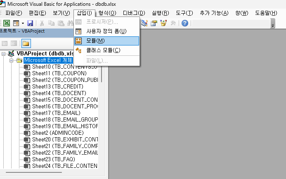286x179 pixels.
Task: Open the 추가 기능(A) menu
Action: pos(214,13)
